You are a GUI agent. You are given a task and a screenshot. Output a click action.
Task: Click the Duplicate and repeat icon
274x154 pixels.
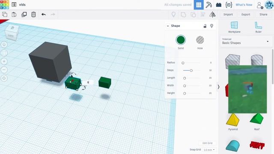24,14
